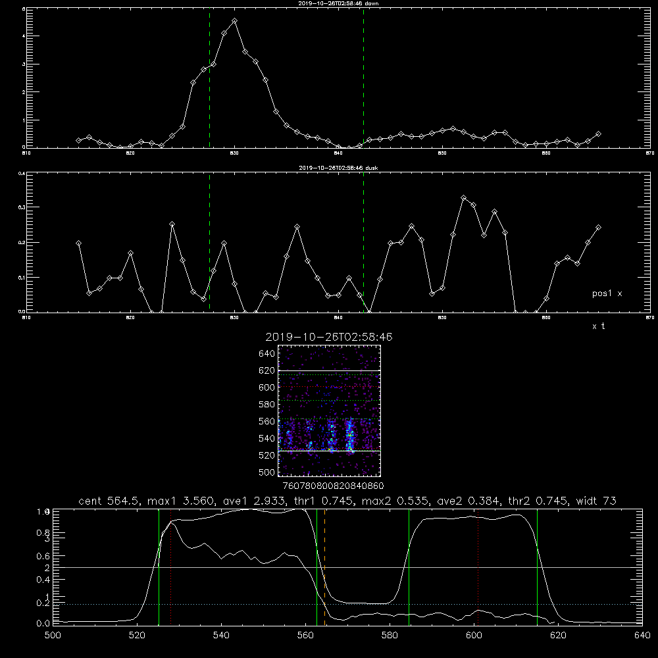Screen dimensions: 658x658
Task: Click the 'widt 73' value
Action: pyautogui.click(x=597, y=501)
